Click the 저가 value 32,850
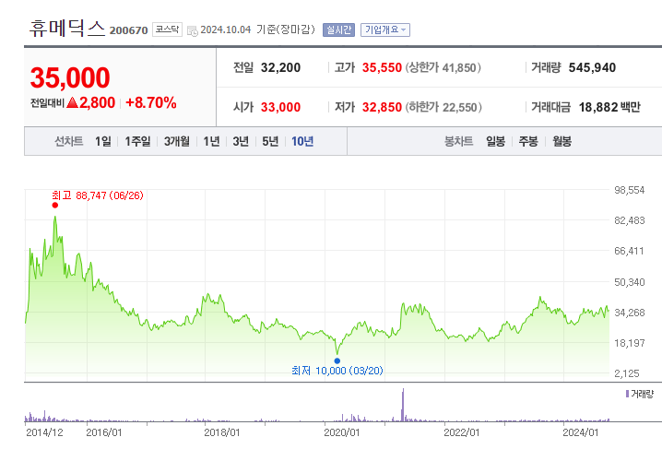The width and height of the screenshot is (662, 449). coord(382,107)
